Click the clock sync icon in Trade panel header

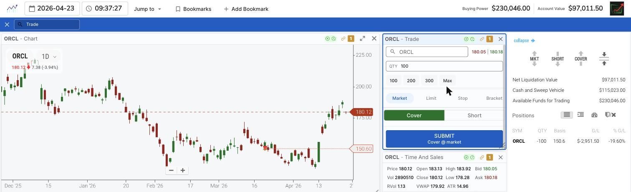pyautogui.click(x=472, y=39)
